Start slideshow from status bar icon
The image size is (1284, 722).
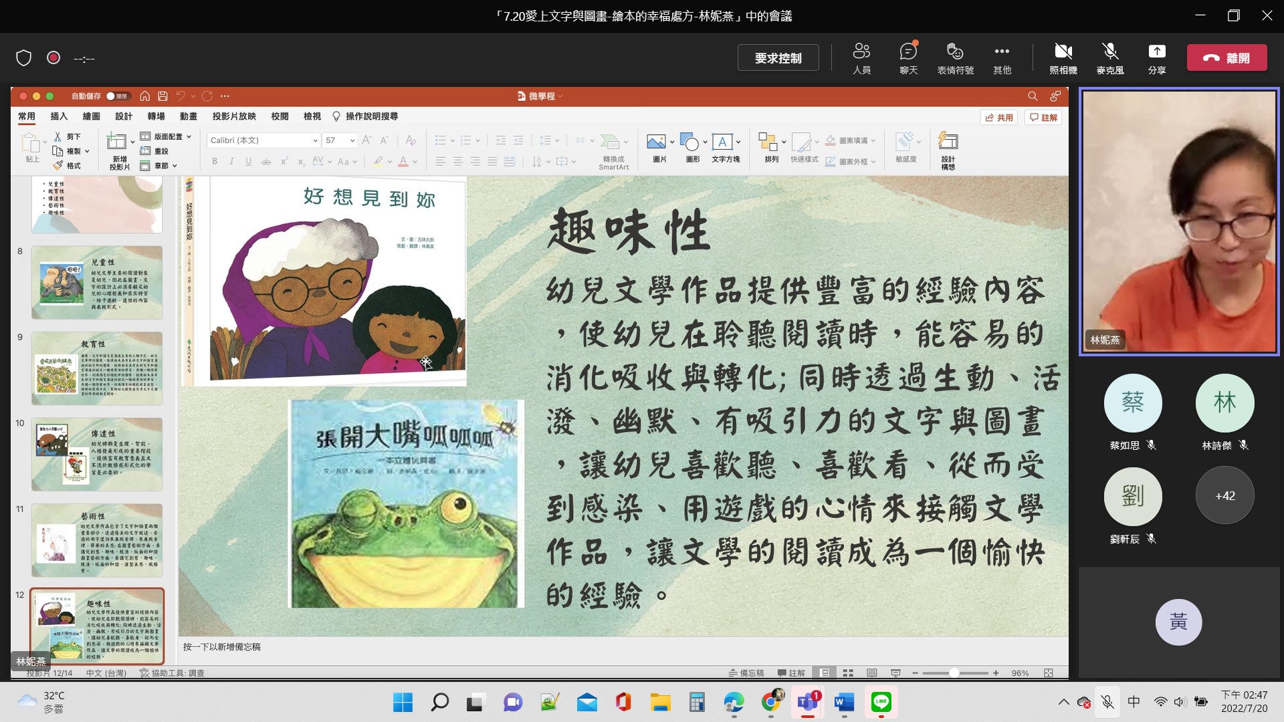tap(896, 673)
